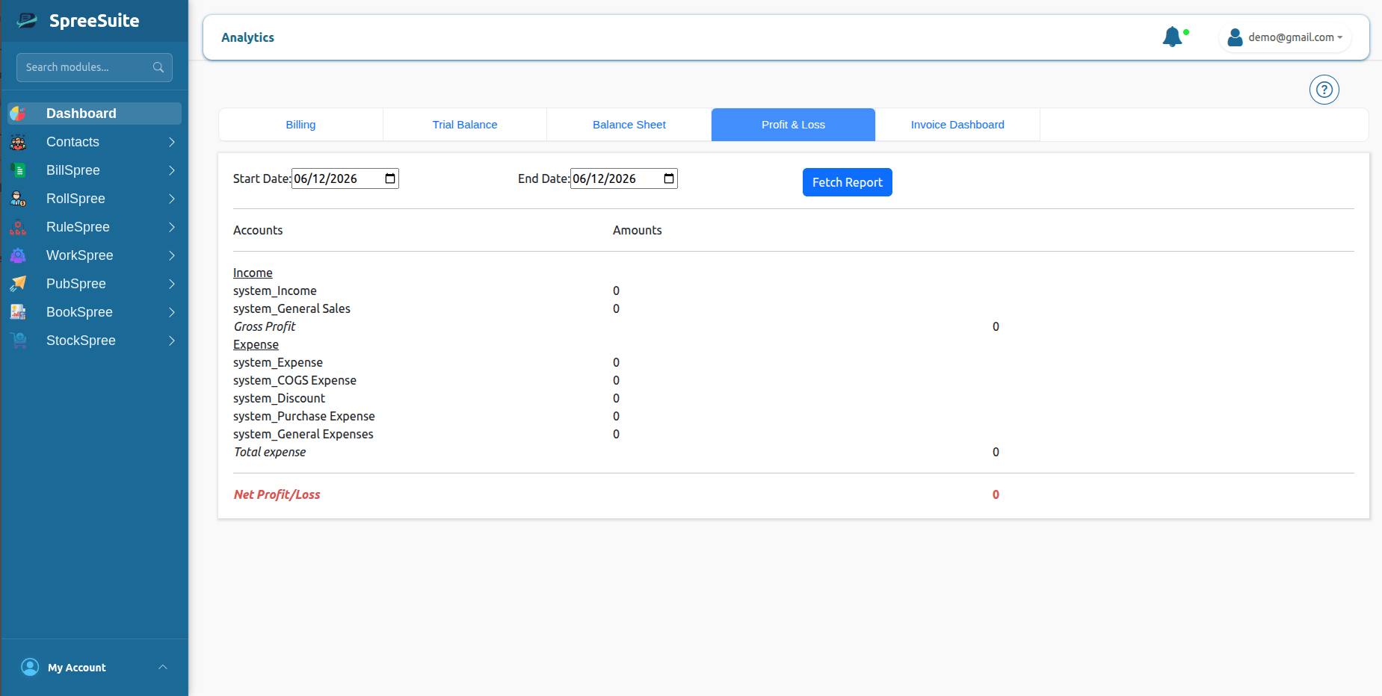Click the Accounts column header
This screenshot has width=1382, height=696.
(258, 230)
